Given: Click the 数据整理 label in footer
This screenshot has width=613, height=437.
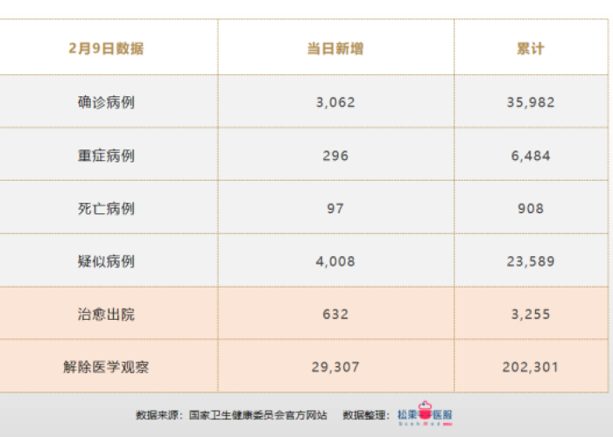Looking at the screenshot, I should 366,415.
